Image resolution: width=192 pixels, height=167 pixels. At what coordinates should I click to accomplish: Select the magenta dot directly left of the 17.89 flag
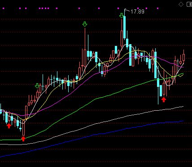click(x=118, y=9)
